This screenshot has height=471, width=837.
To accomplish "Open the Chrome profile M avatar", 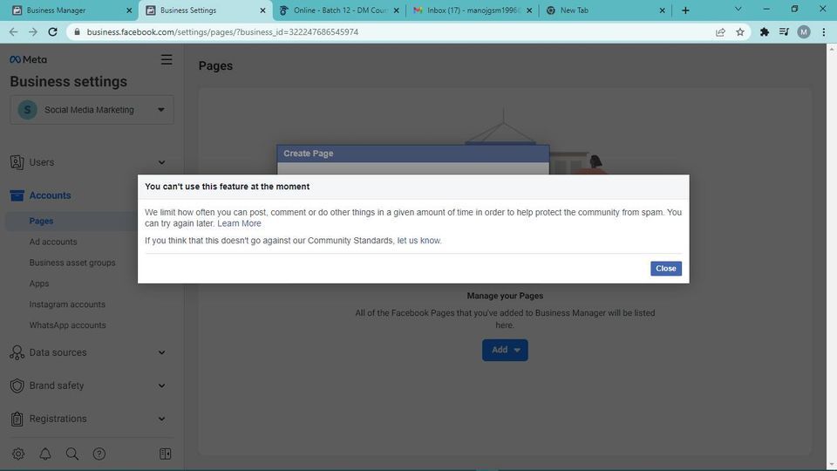I will tap(803, 32).
